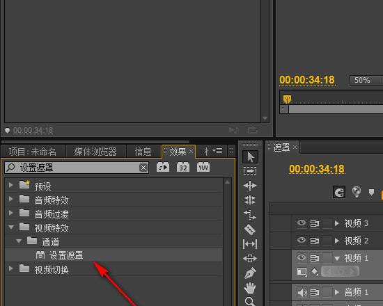This screenshot has width=383, height=306.
Task: Go to previous keyframe on Video 1
Action: point(328,271)
